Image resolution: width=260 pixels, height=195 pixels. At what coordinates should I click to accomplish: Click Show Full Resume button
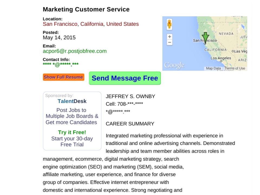[x=63, y=77]
